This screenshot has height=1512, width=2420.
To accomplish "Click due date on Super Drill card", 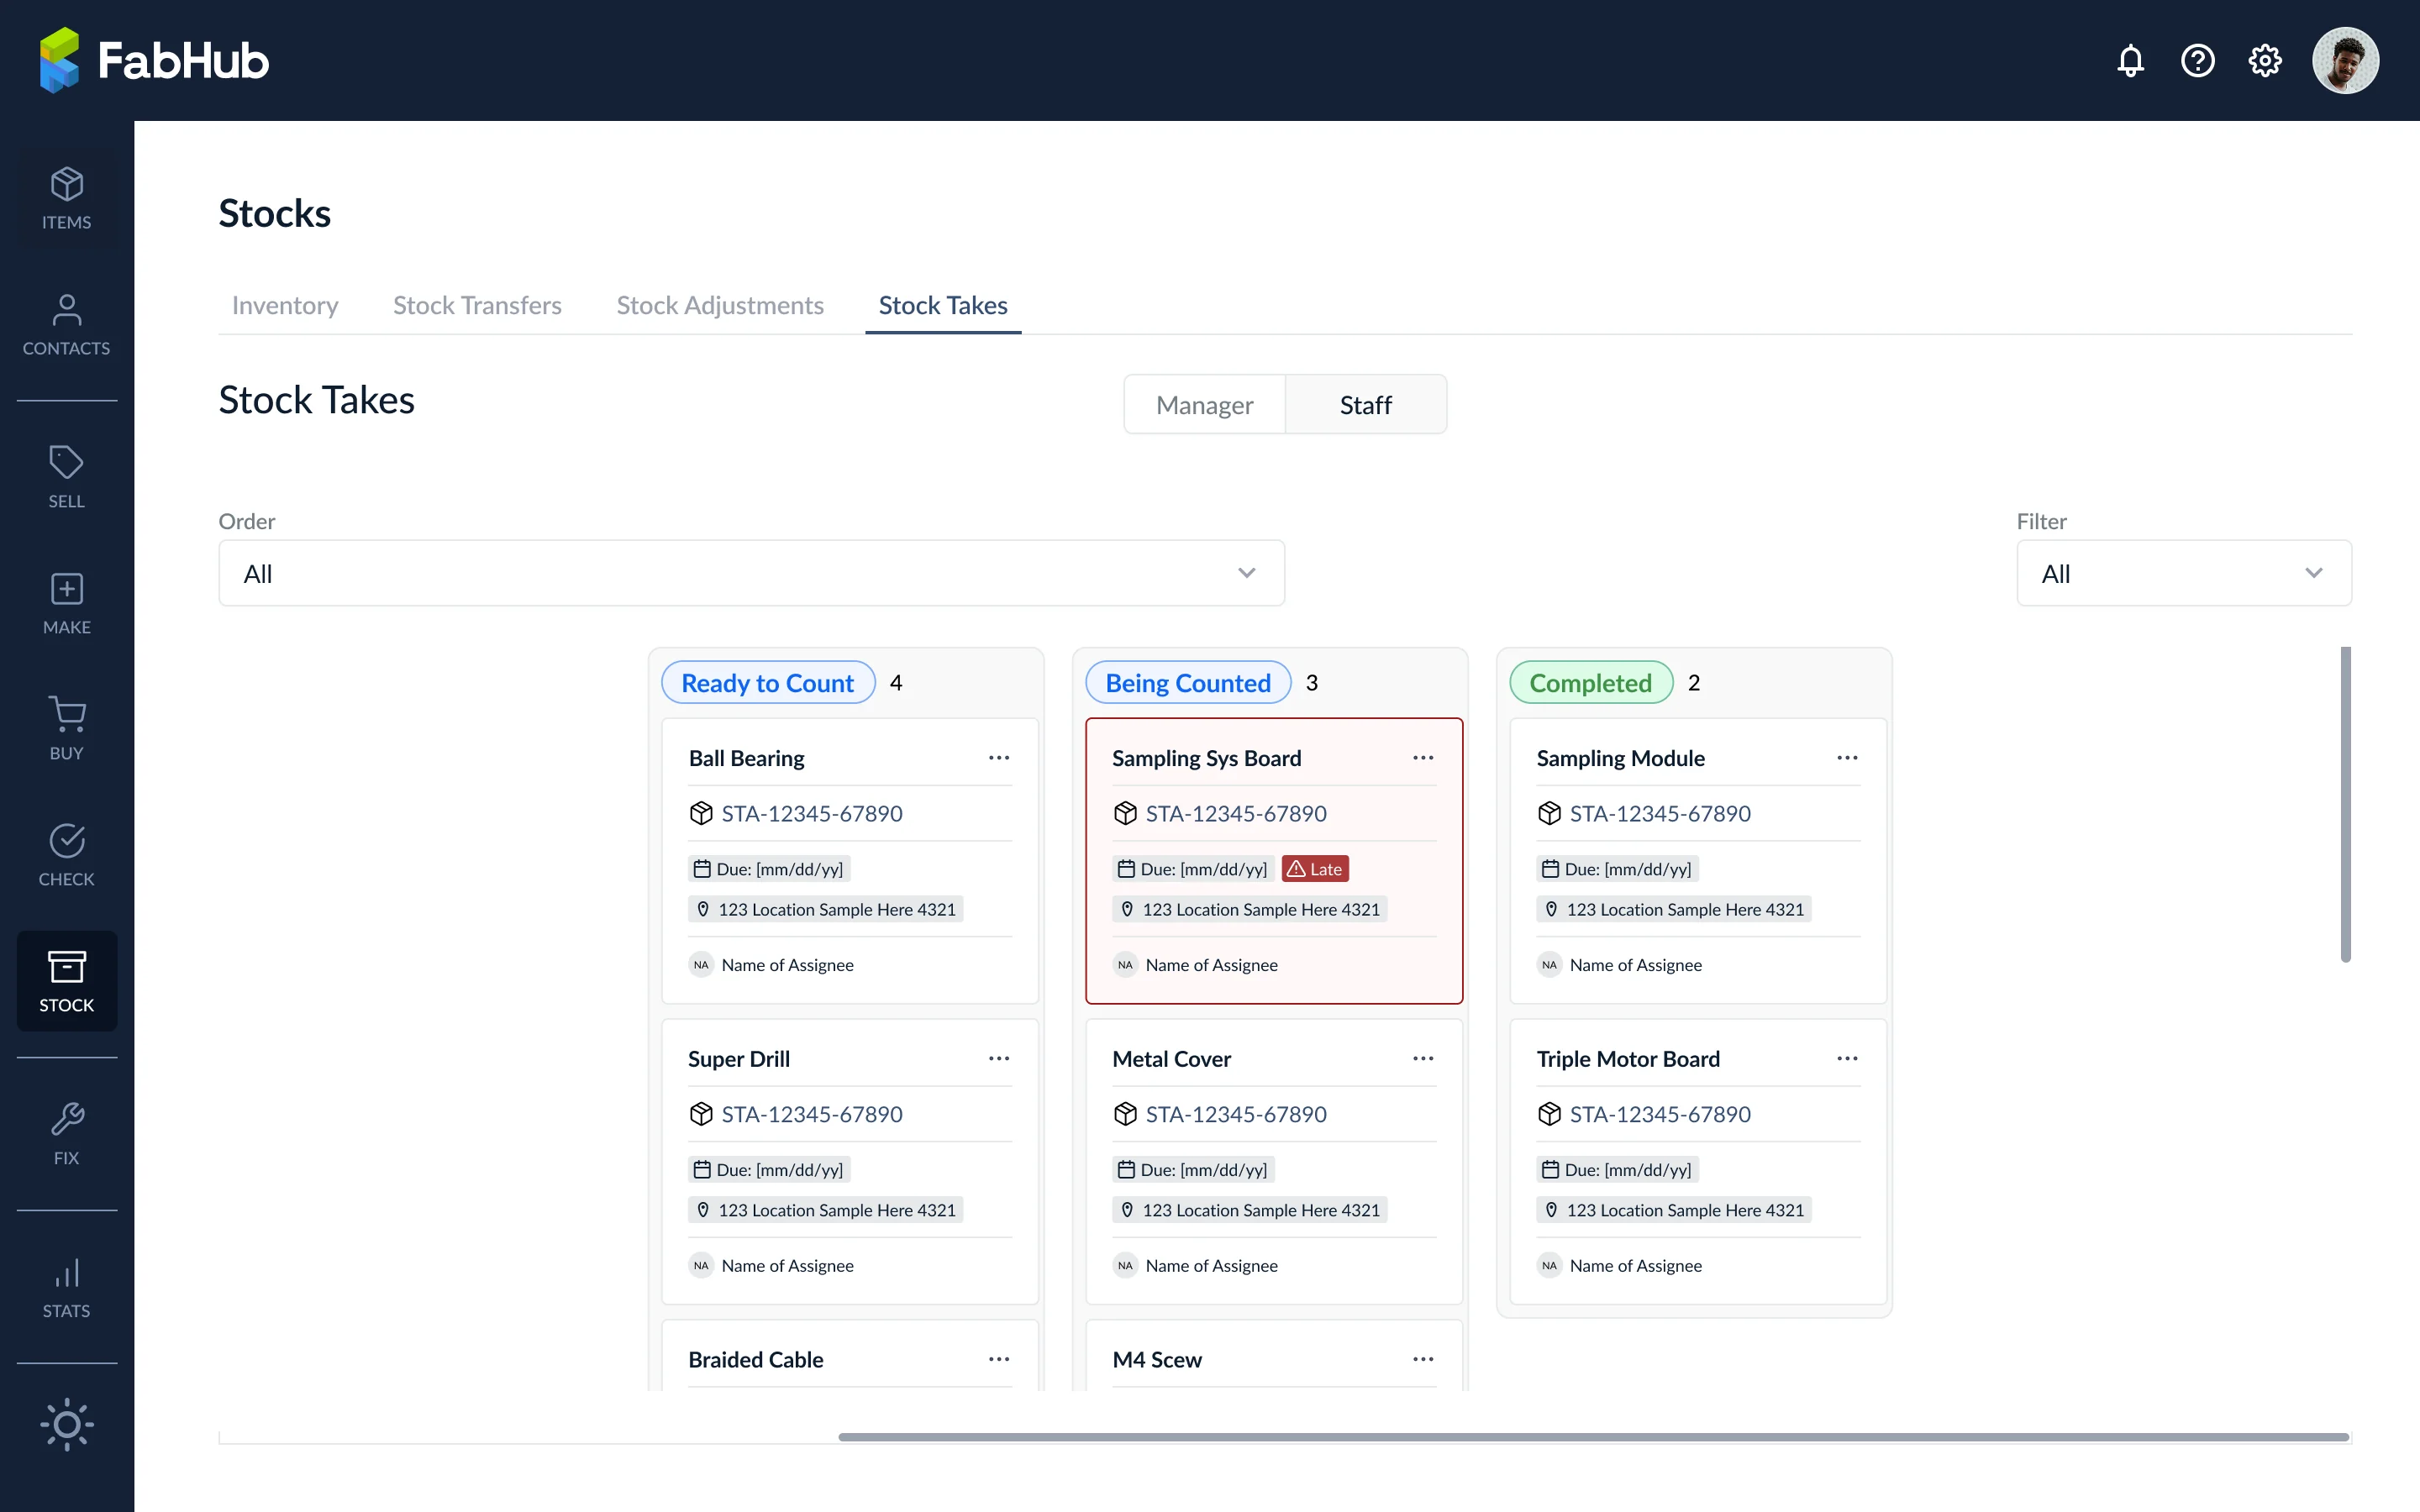I will pyautogui.click(x=769, y=1169).
